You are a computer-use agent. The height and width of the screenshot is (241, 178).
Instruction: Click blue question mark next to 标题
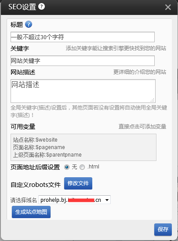pyautogui.click(x=29, y=24)
